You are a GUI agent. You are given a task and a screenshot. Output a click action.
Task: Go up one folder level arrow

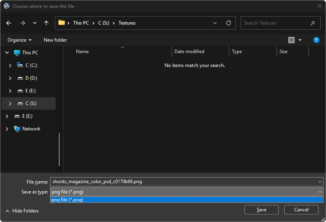click(46, 23)
